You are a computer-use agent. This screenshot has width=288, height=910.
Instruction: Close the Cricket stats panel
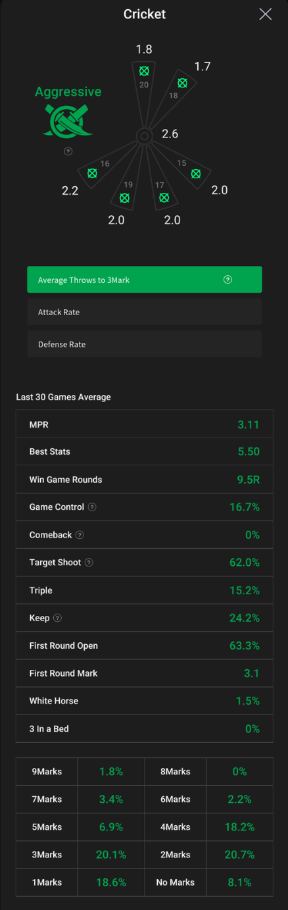point(265,14)
